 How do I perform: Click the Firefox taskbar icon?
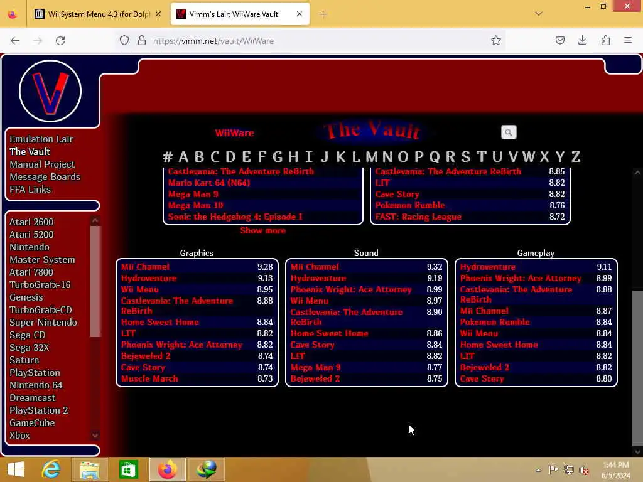tap(167, 469)
